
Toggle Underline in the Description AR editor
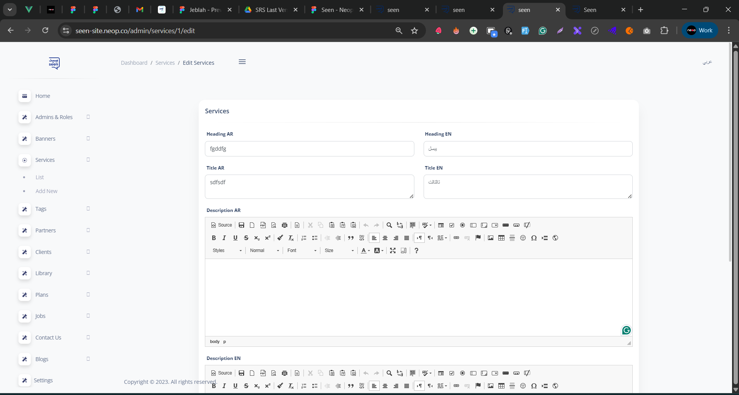click(235, 238)
